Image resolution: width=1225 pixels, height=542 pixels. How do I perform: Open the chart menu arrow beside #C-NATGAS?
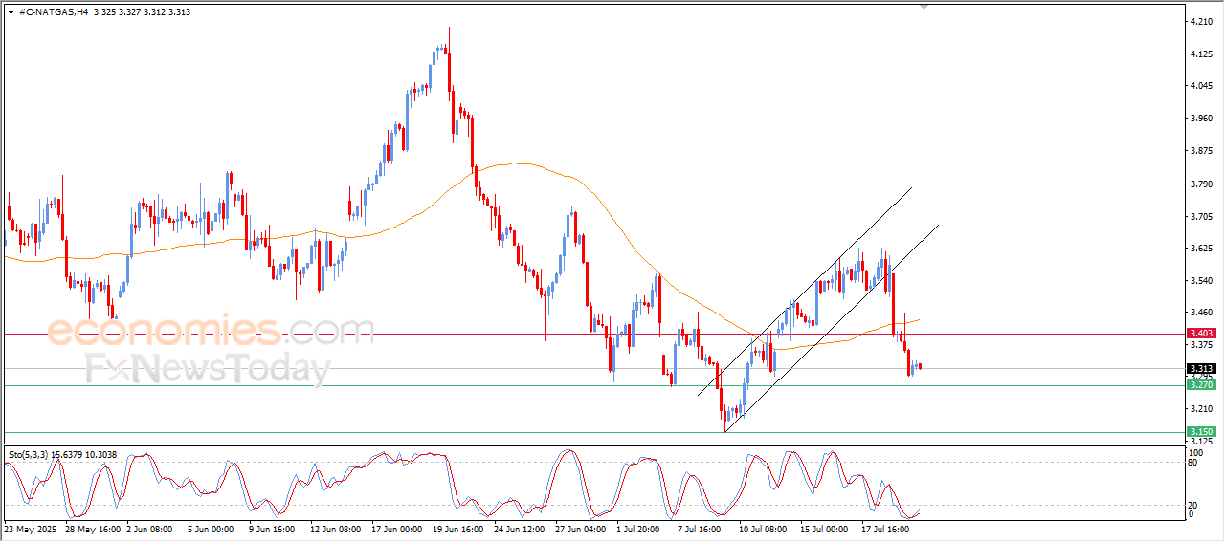10,12
